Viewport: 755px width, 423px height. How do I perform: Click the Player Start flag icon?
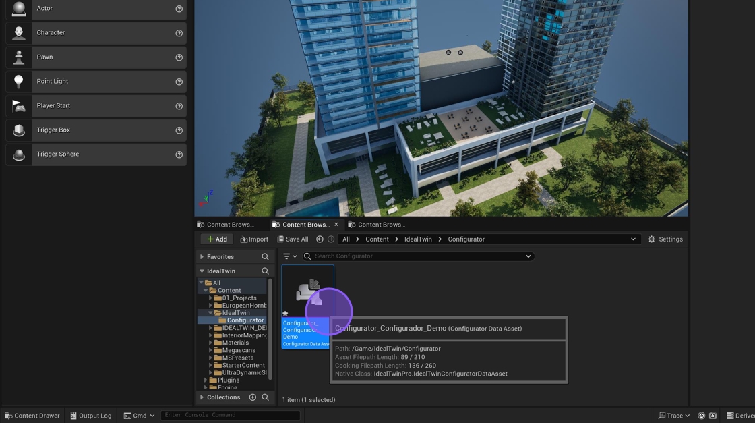point(19,106)
